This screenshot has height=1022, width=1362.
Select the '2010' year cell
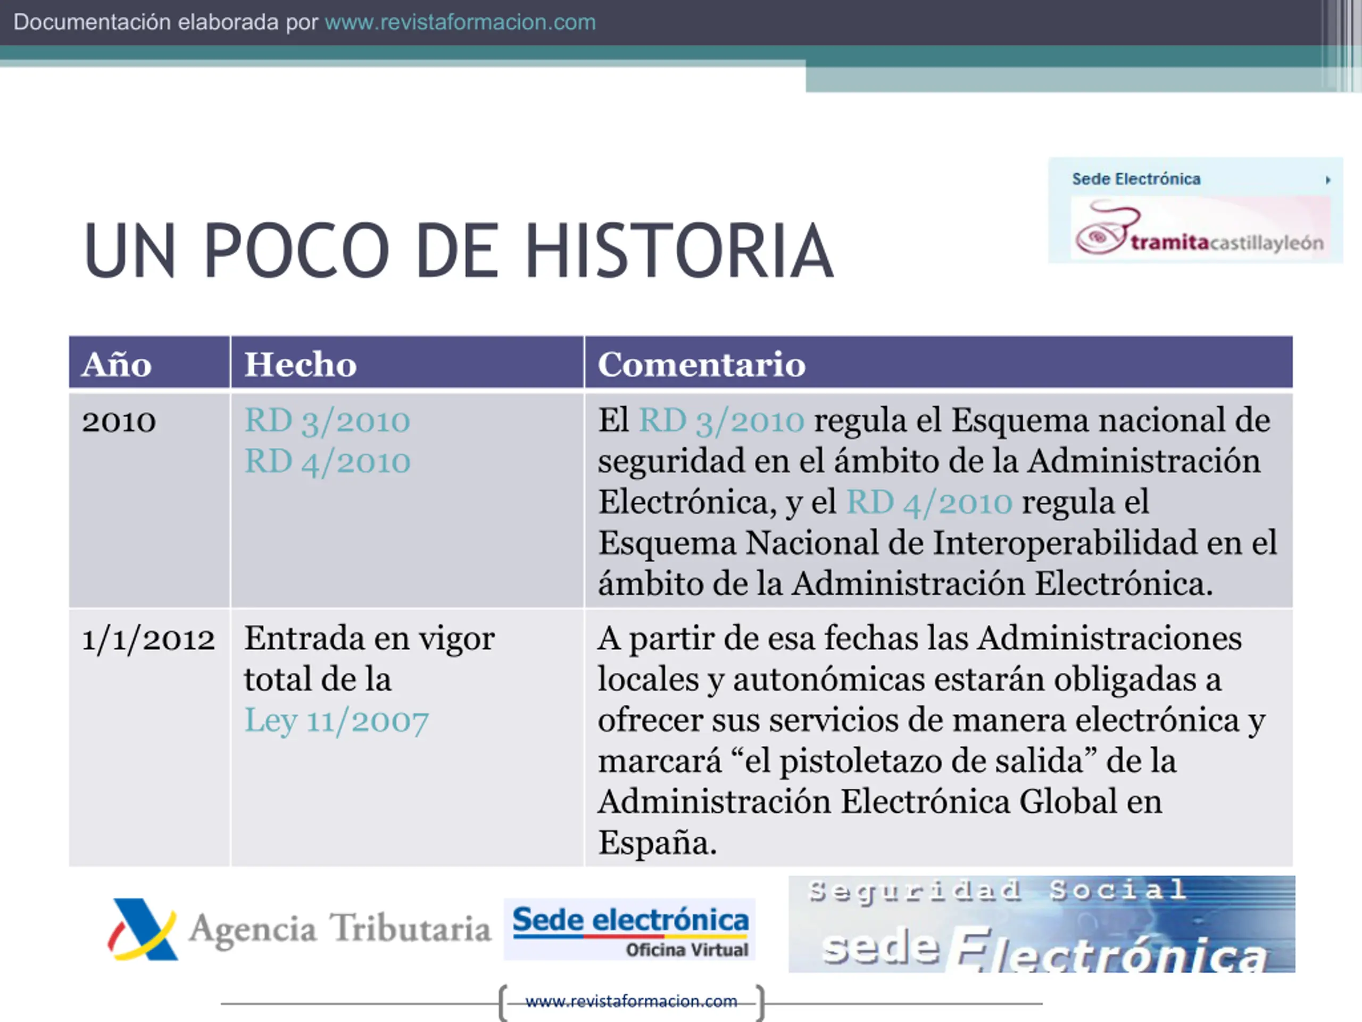coord(149,500)
